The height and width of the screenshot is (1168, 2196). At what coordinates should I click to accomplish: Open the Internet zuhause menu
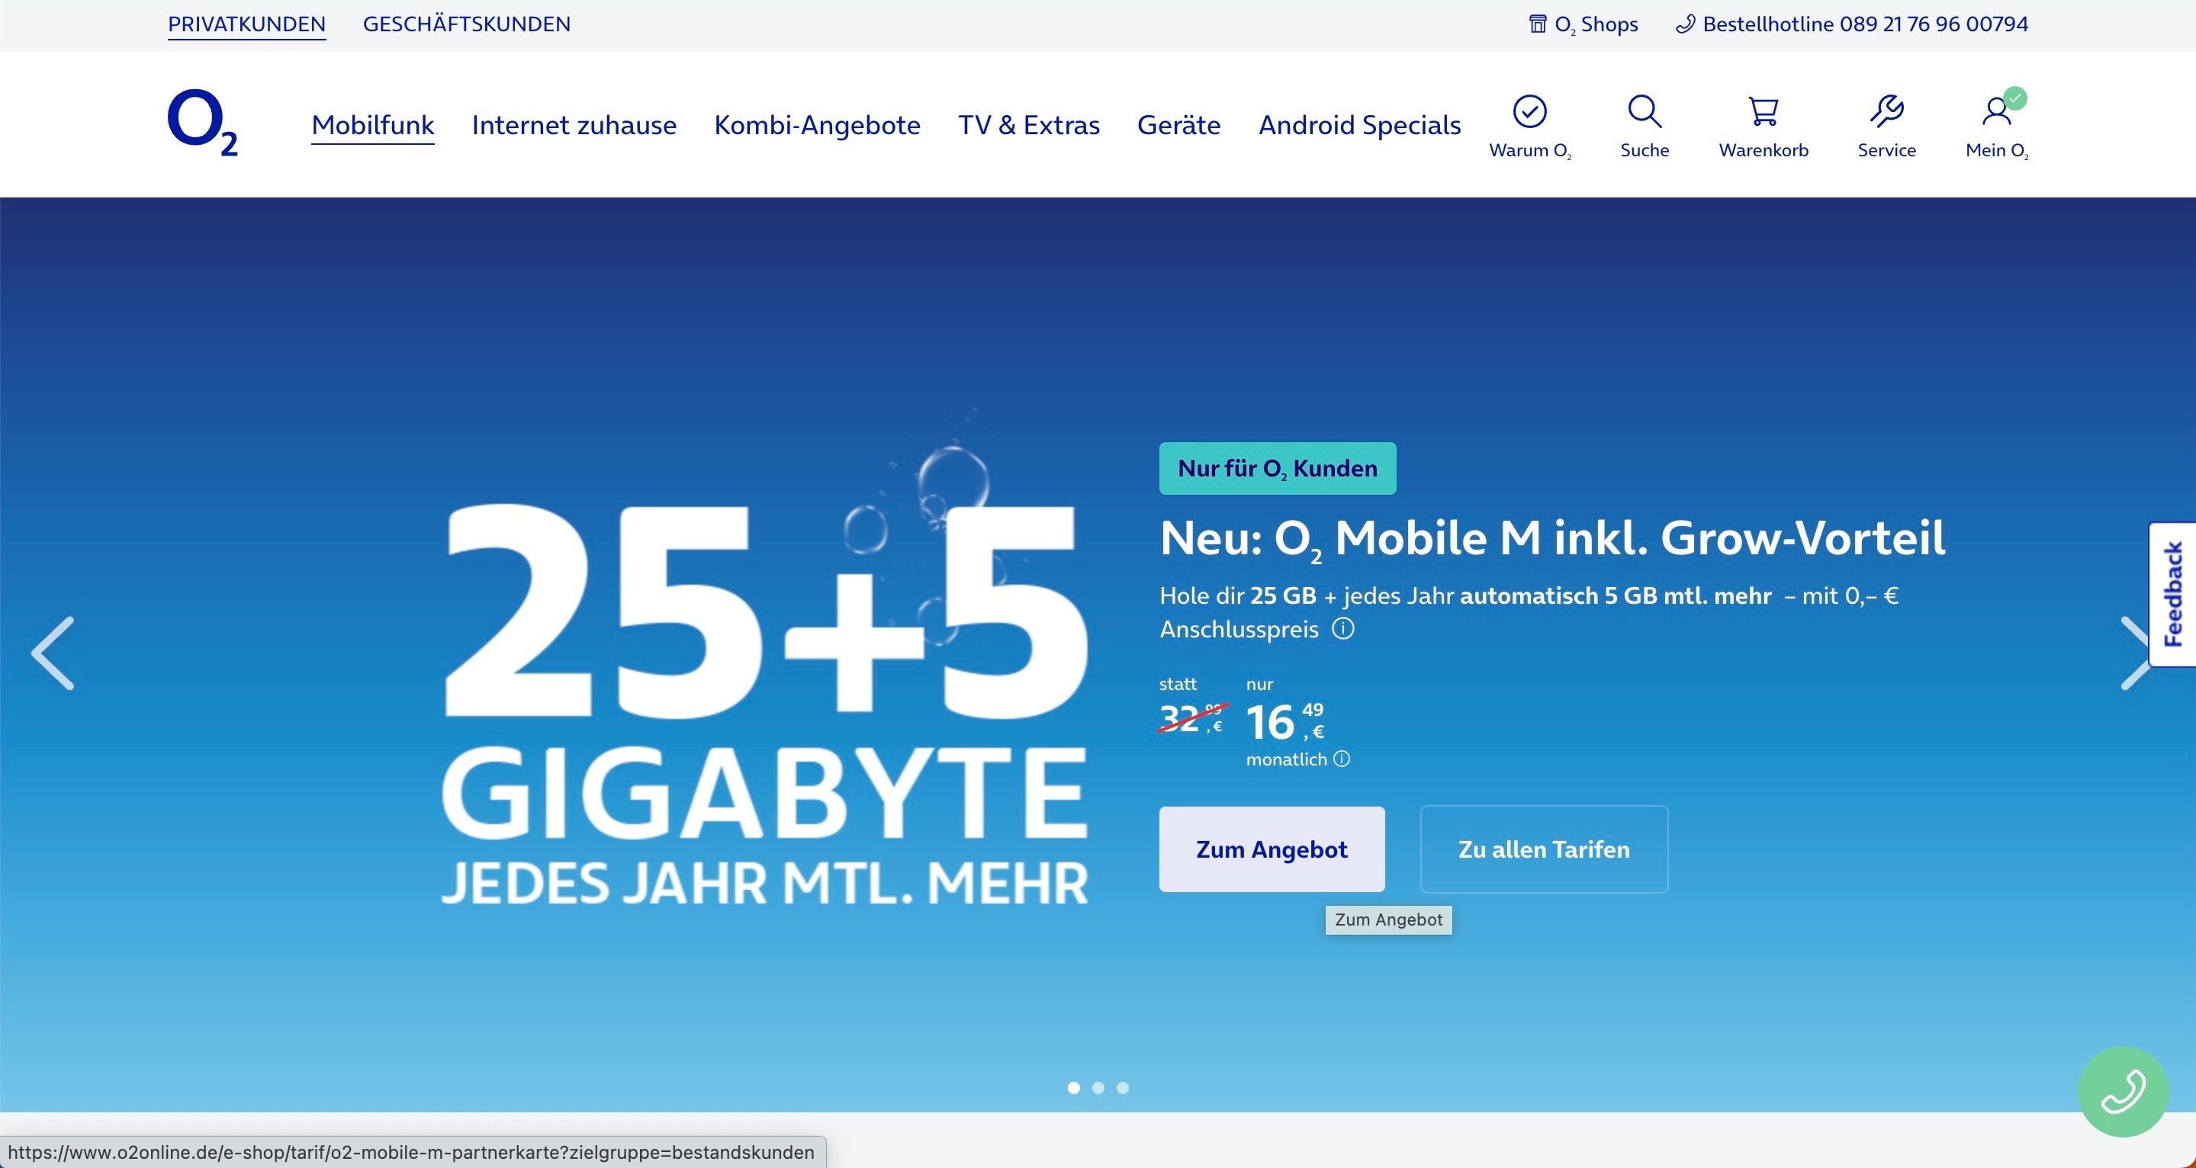click(574, 124)
